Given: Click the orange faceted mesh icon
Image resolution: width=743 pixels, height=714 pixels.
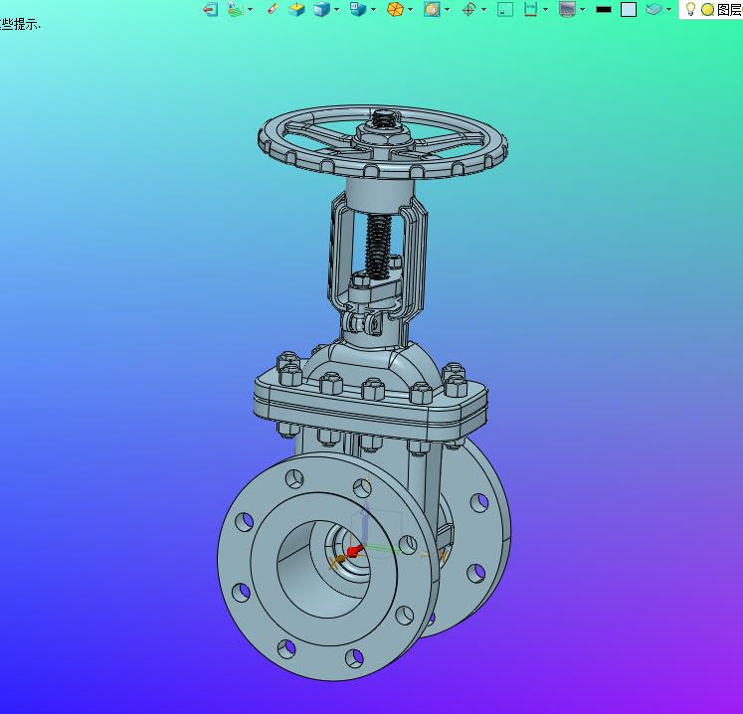Looking at the screenshot, I should pyautogui.click(x=395, y=9).
